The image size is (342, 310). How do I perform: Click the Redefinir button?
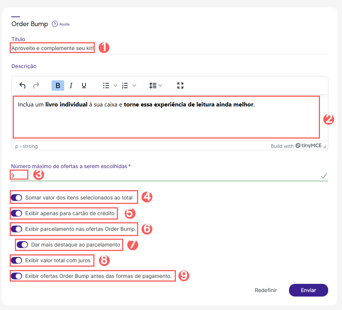click(x=266, y=290)
